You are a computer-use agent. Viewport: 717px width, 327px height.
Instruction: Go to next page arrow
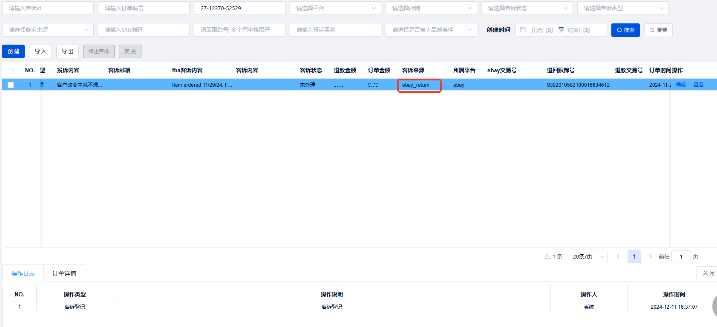coord(651,256)
